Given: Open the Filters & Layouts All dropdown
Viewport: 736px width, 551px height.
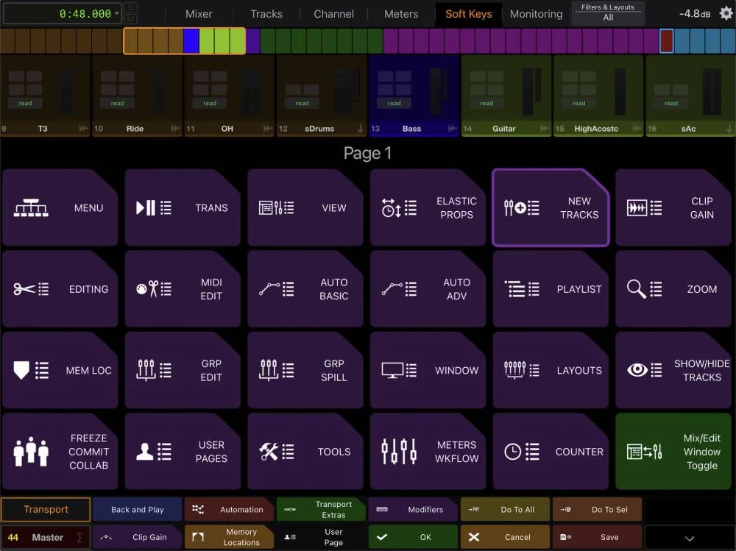Looking at the screenshot, I should (x=608, y=13).
